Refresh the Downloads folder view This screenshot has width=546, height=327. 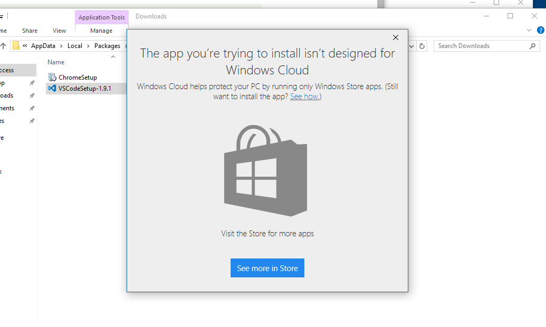(x=422, y=46)
